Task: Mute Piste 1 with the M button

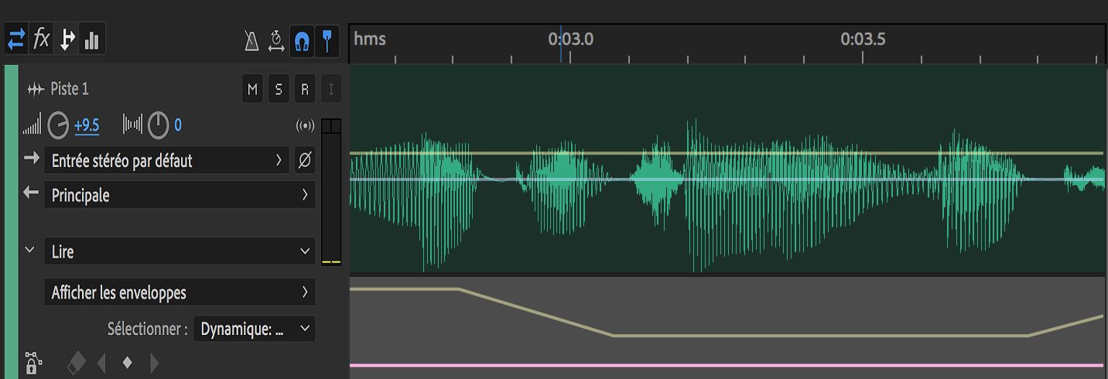Action: pyautogui.click(x=252, y=90)
